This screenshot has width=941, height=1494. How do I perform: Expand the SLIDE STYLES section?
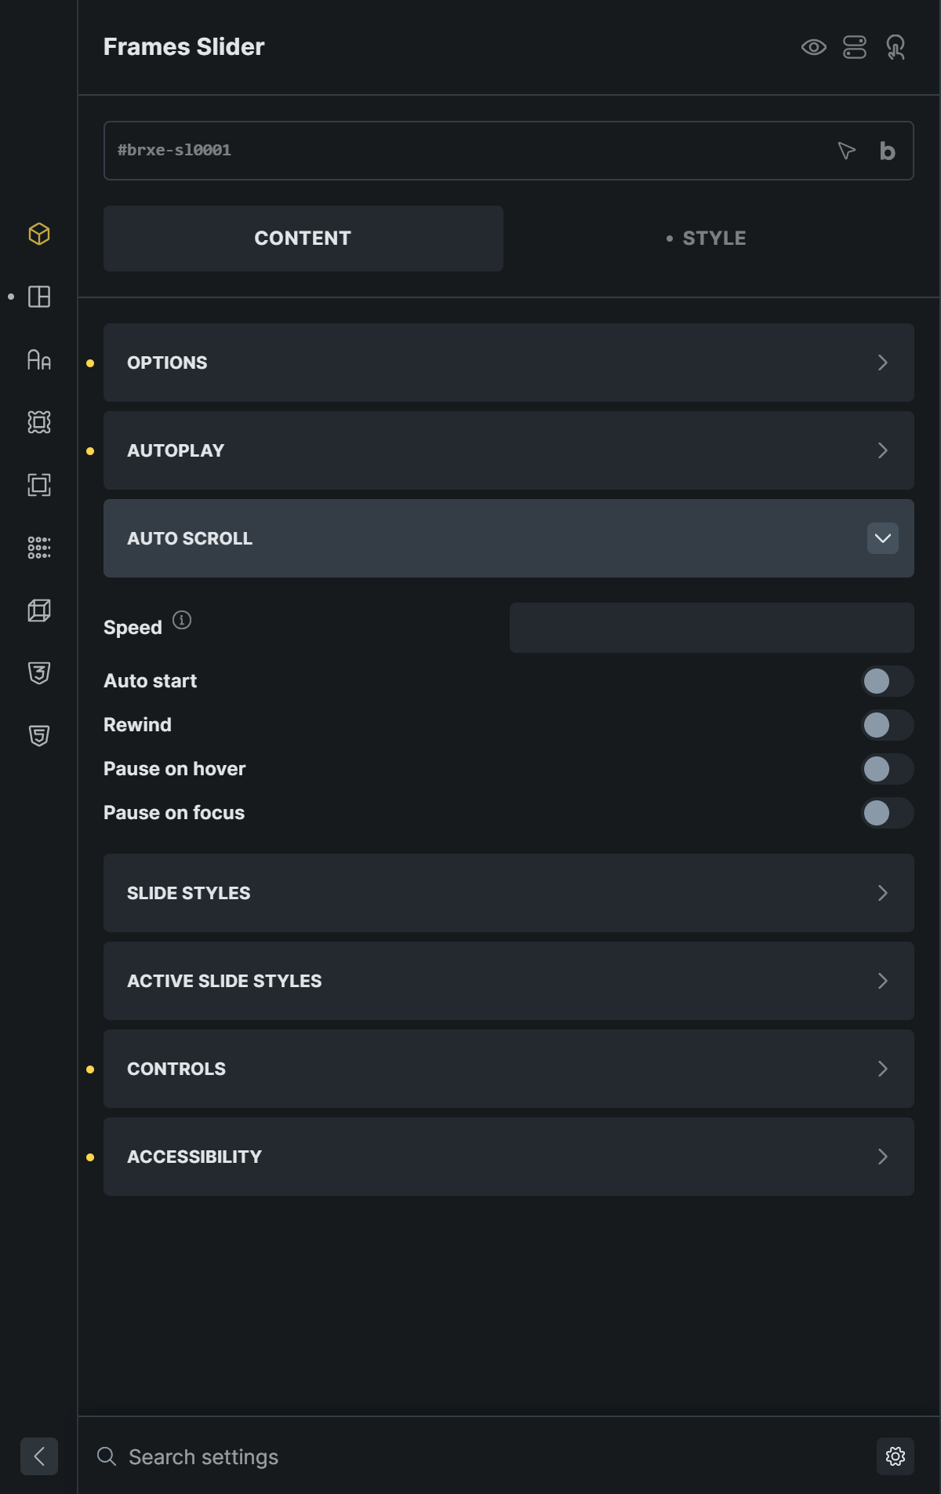point(509,893)
